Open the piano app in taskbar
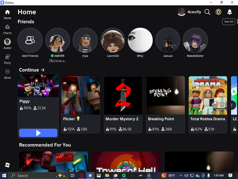238x179 pixels. 99,176
